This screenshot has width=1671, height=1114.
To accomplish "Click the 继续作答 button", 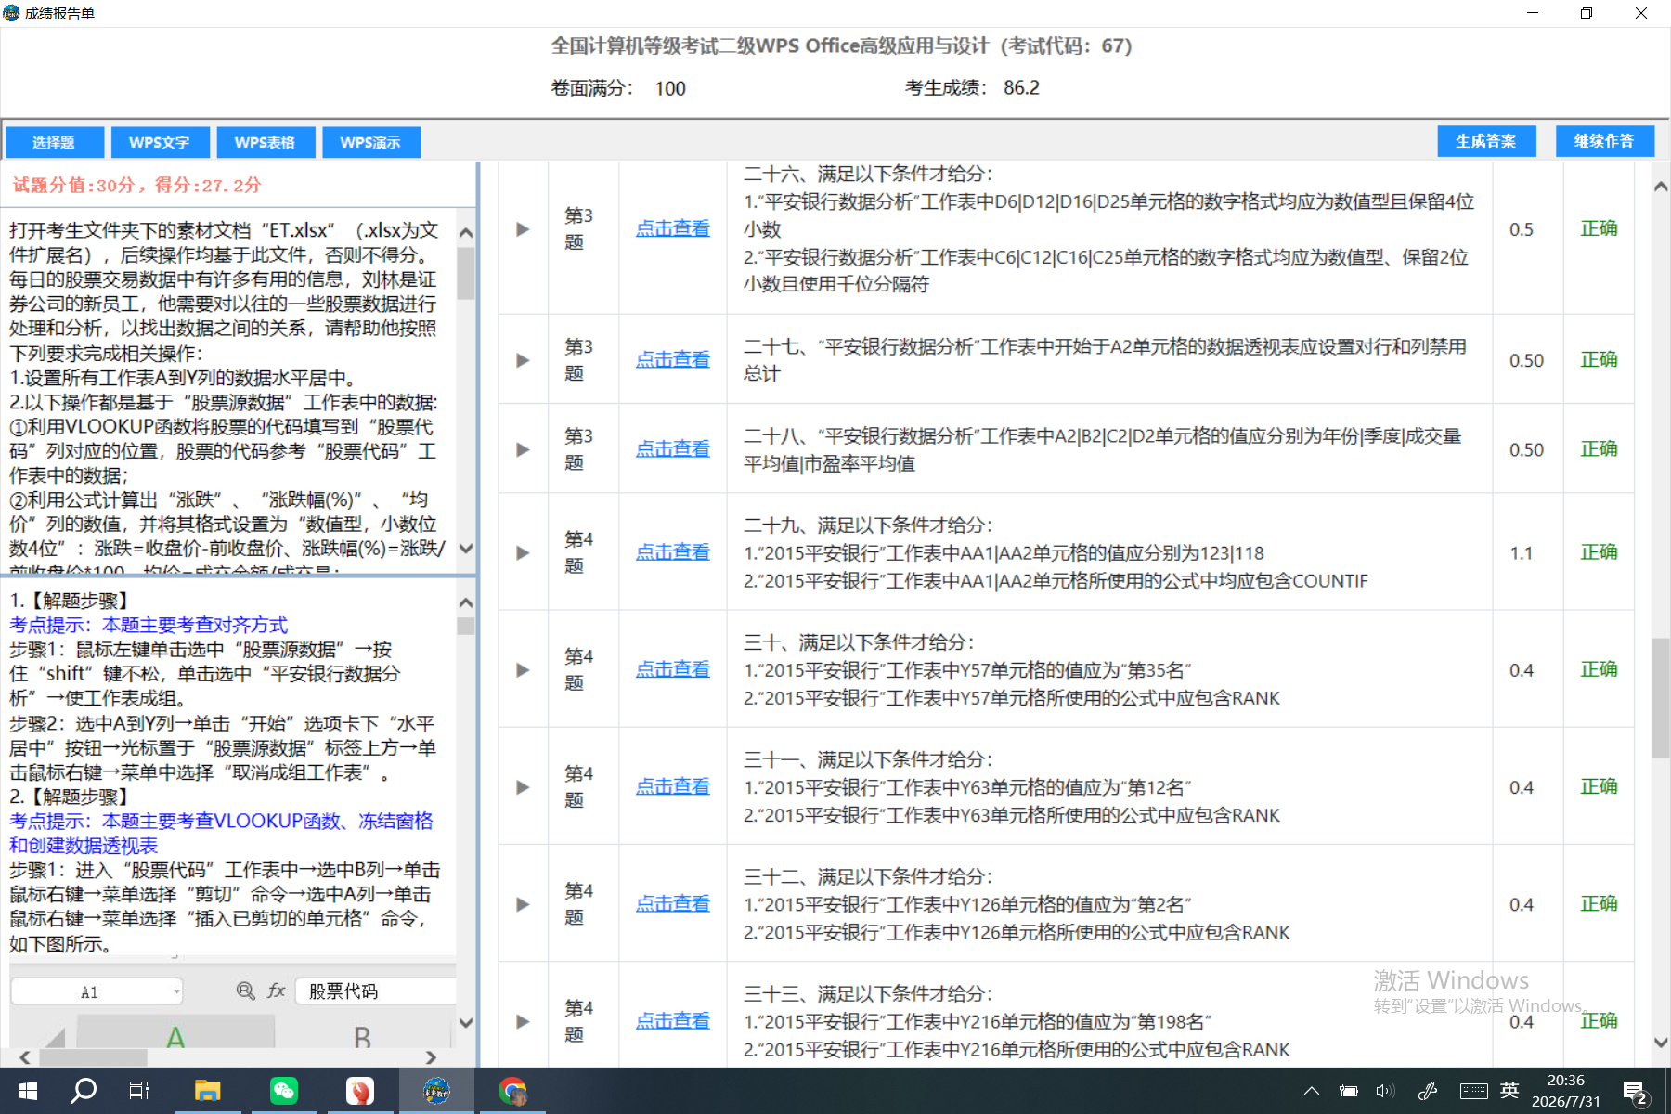I will click(1605, 141).
